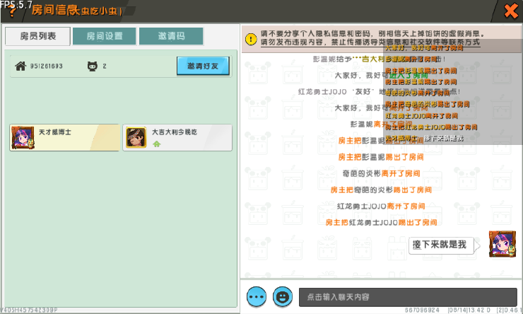Open the 房间设置 tab

tap(105, 36)
